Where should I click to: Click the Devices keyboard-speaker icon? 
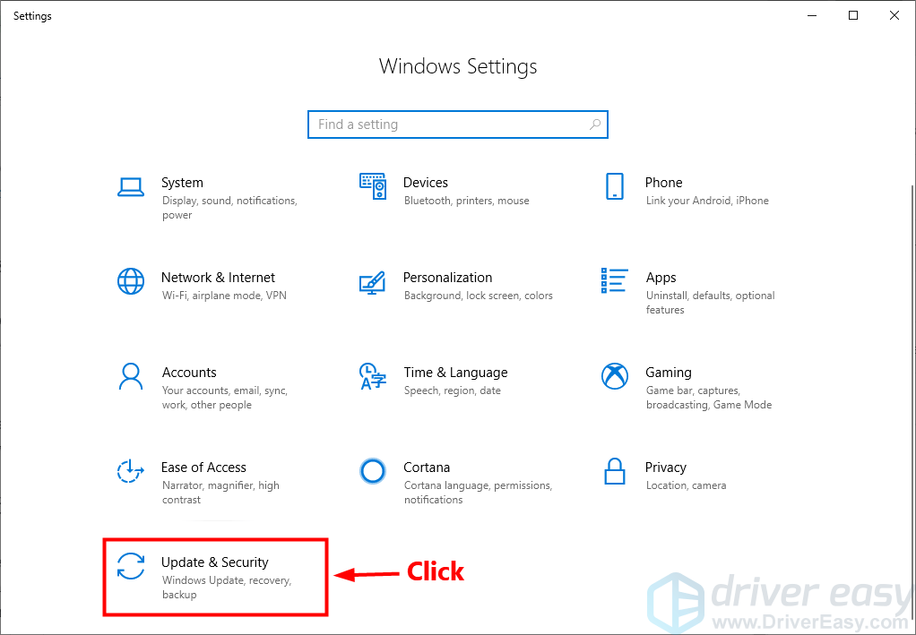373,186
